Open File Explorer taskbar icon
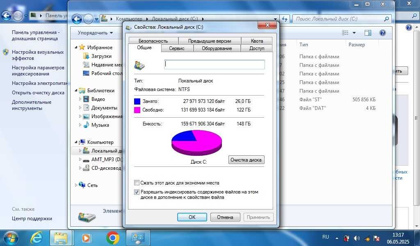420x246 pixels. (61, 238)
